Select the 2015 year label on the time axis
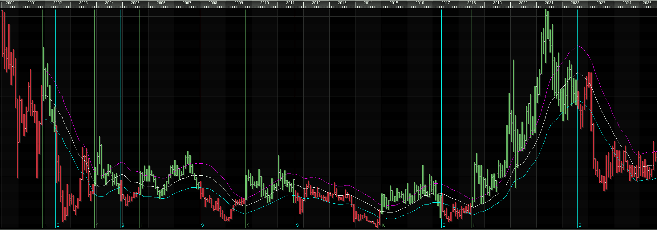 [394, 3]
